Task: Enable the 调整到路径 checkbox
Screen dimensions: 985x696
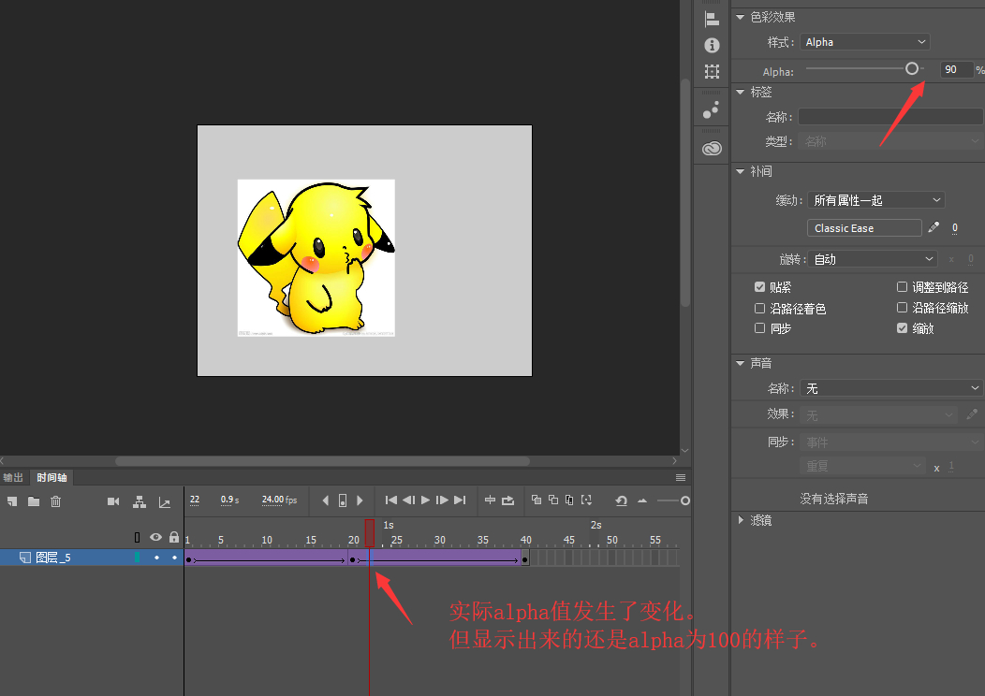Action: [x=902, y=287]
